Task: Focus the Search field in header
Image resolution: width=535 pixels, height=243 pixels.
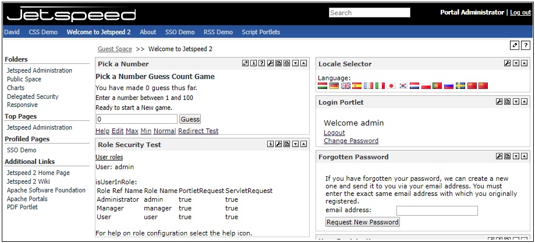Action: pyautogui.click(x=370, y=13)
